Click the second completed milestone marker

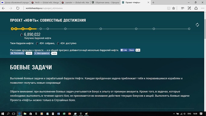[16, 29]
